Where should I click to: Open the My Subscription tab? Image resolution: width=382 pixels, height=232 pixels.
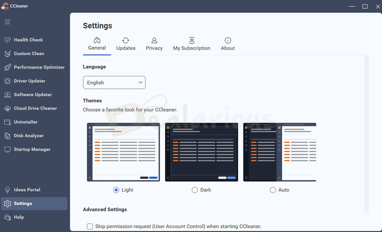tap(192, 44)
